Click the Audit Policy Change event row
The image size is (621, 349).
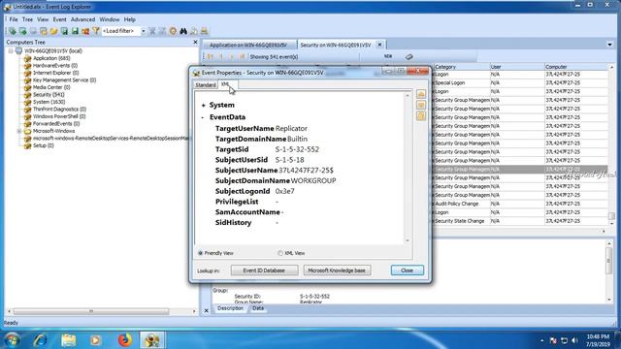coord(521,204)
